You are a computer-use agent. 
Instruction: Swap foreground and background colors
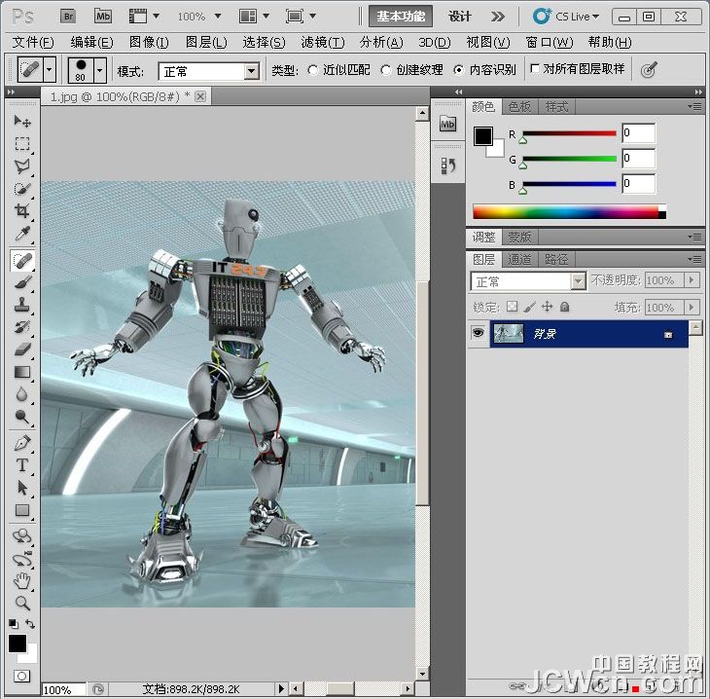tap(30, 624)
